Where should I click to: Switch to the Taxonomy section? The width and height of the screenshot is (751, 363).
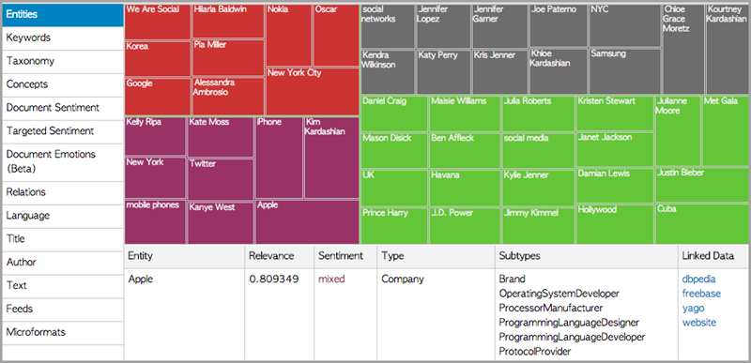click(62, 62)
